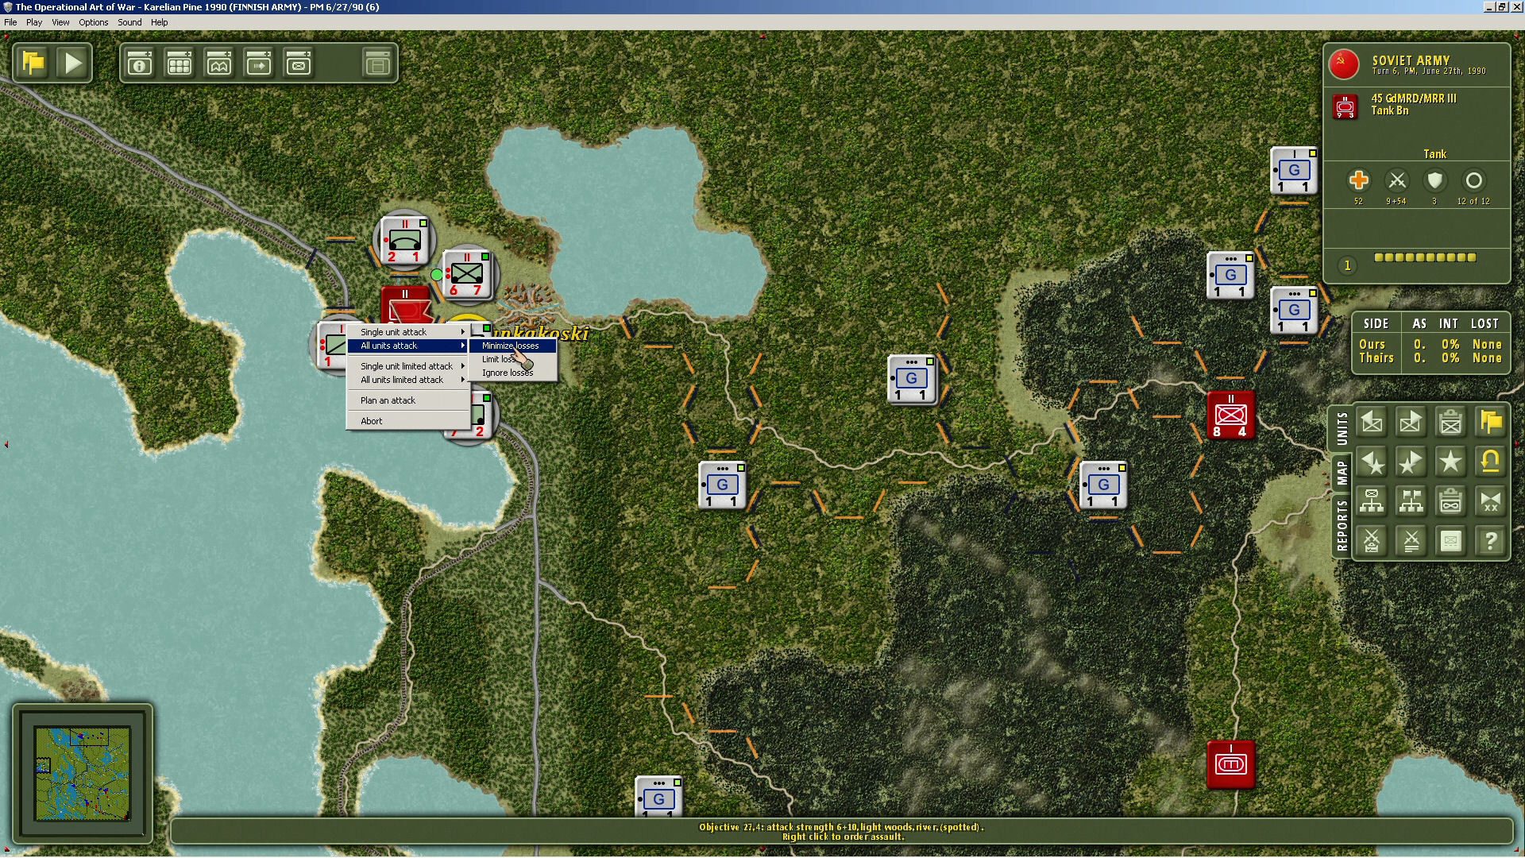
Task: Switch to the MAP tab
Action: (x=1342, y=473)
